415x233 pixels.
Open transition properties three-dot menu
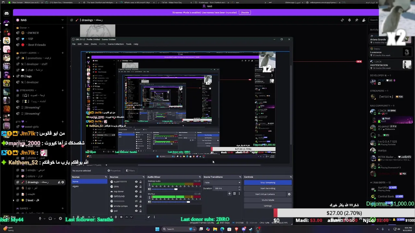[239, 194]
